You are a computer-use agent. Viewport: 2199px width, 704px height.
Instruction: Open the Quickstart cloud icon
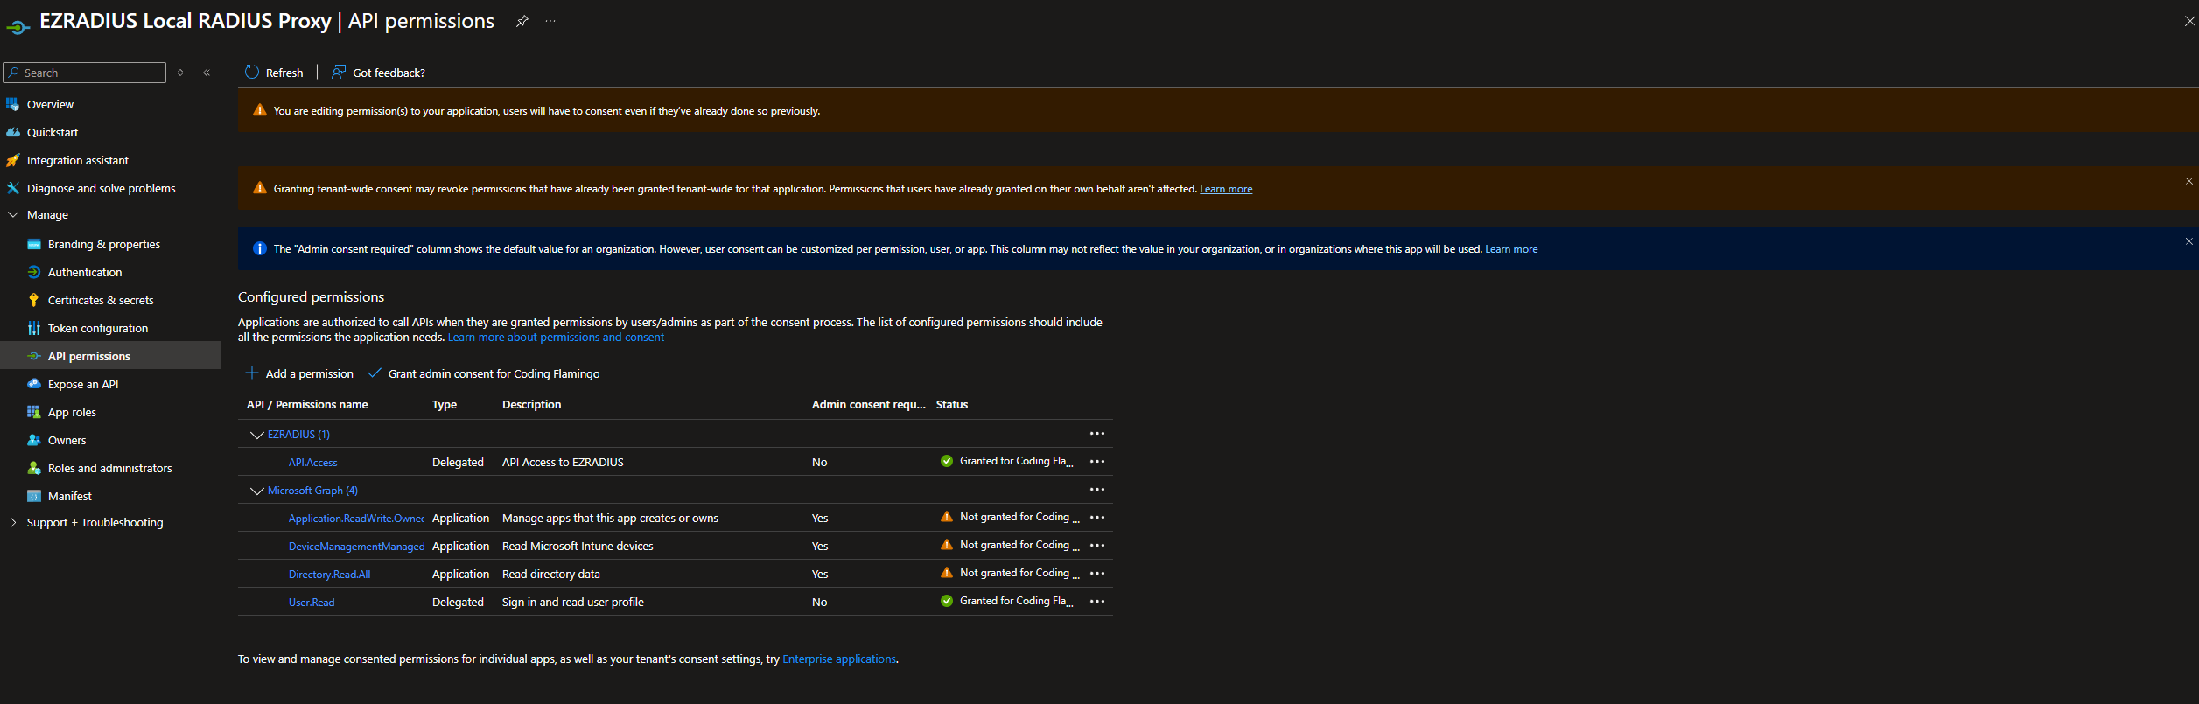(x=12, y=132)
